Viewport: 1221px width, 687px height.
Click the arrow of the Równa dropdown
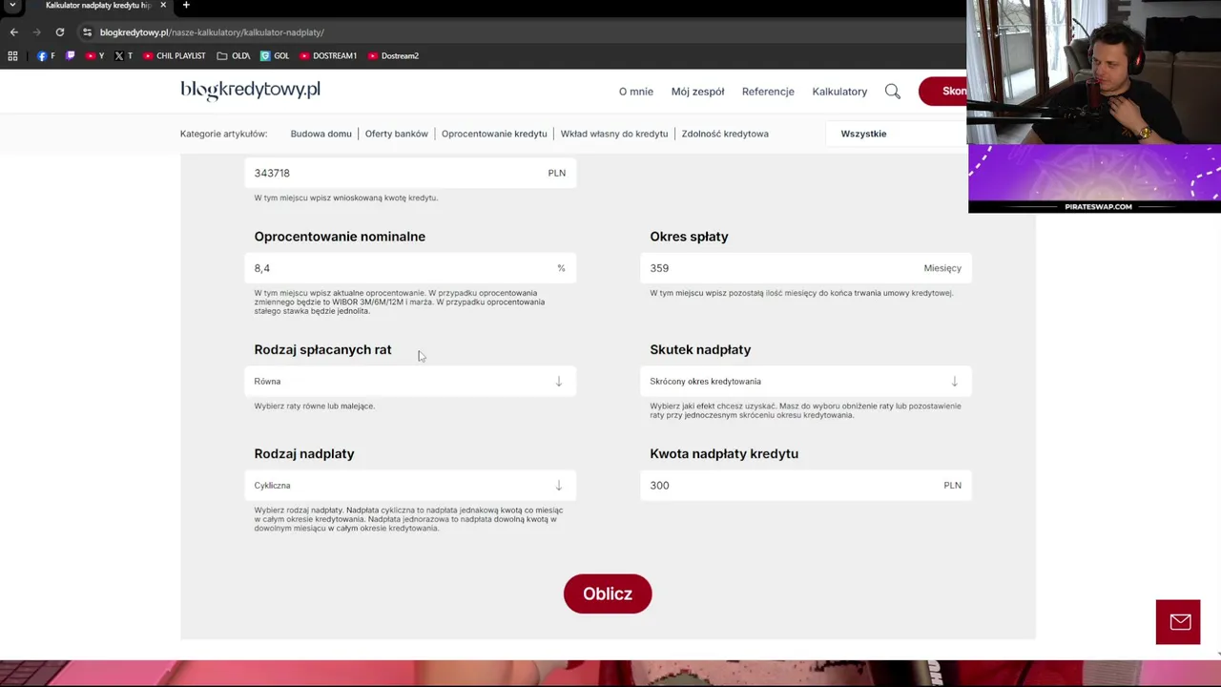559,382
